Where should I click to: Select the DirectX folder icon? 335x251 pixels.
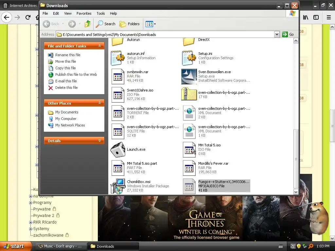[x=189, y=42]
